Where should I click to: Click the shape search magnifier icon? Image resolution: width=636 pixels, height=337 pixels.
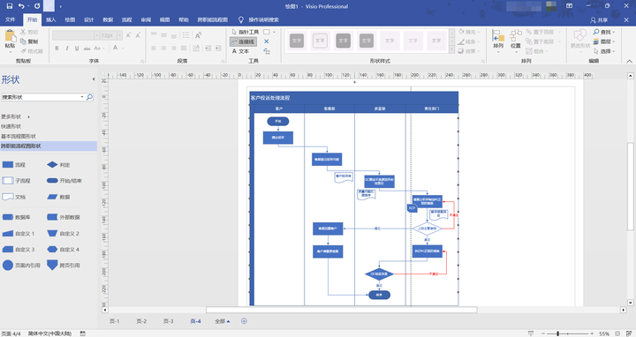[x=89, y=97]
